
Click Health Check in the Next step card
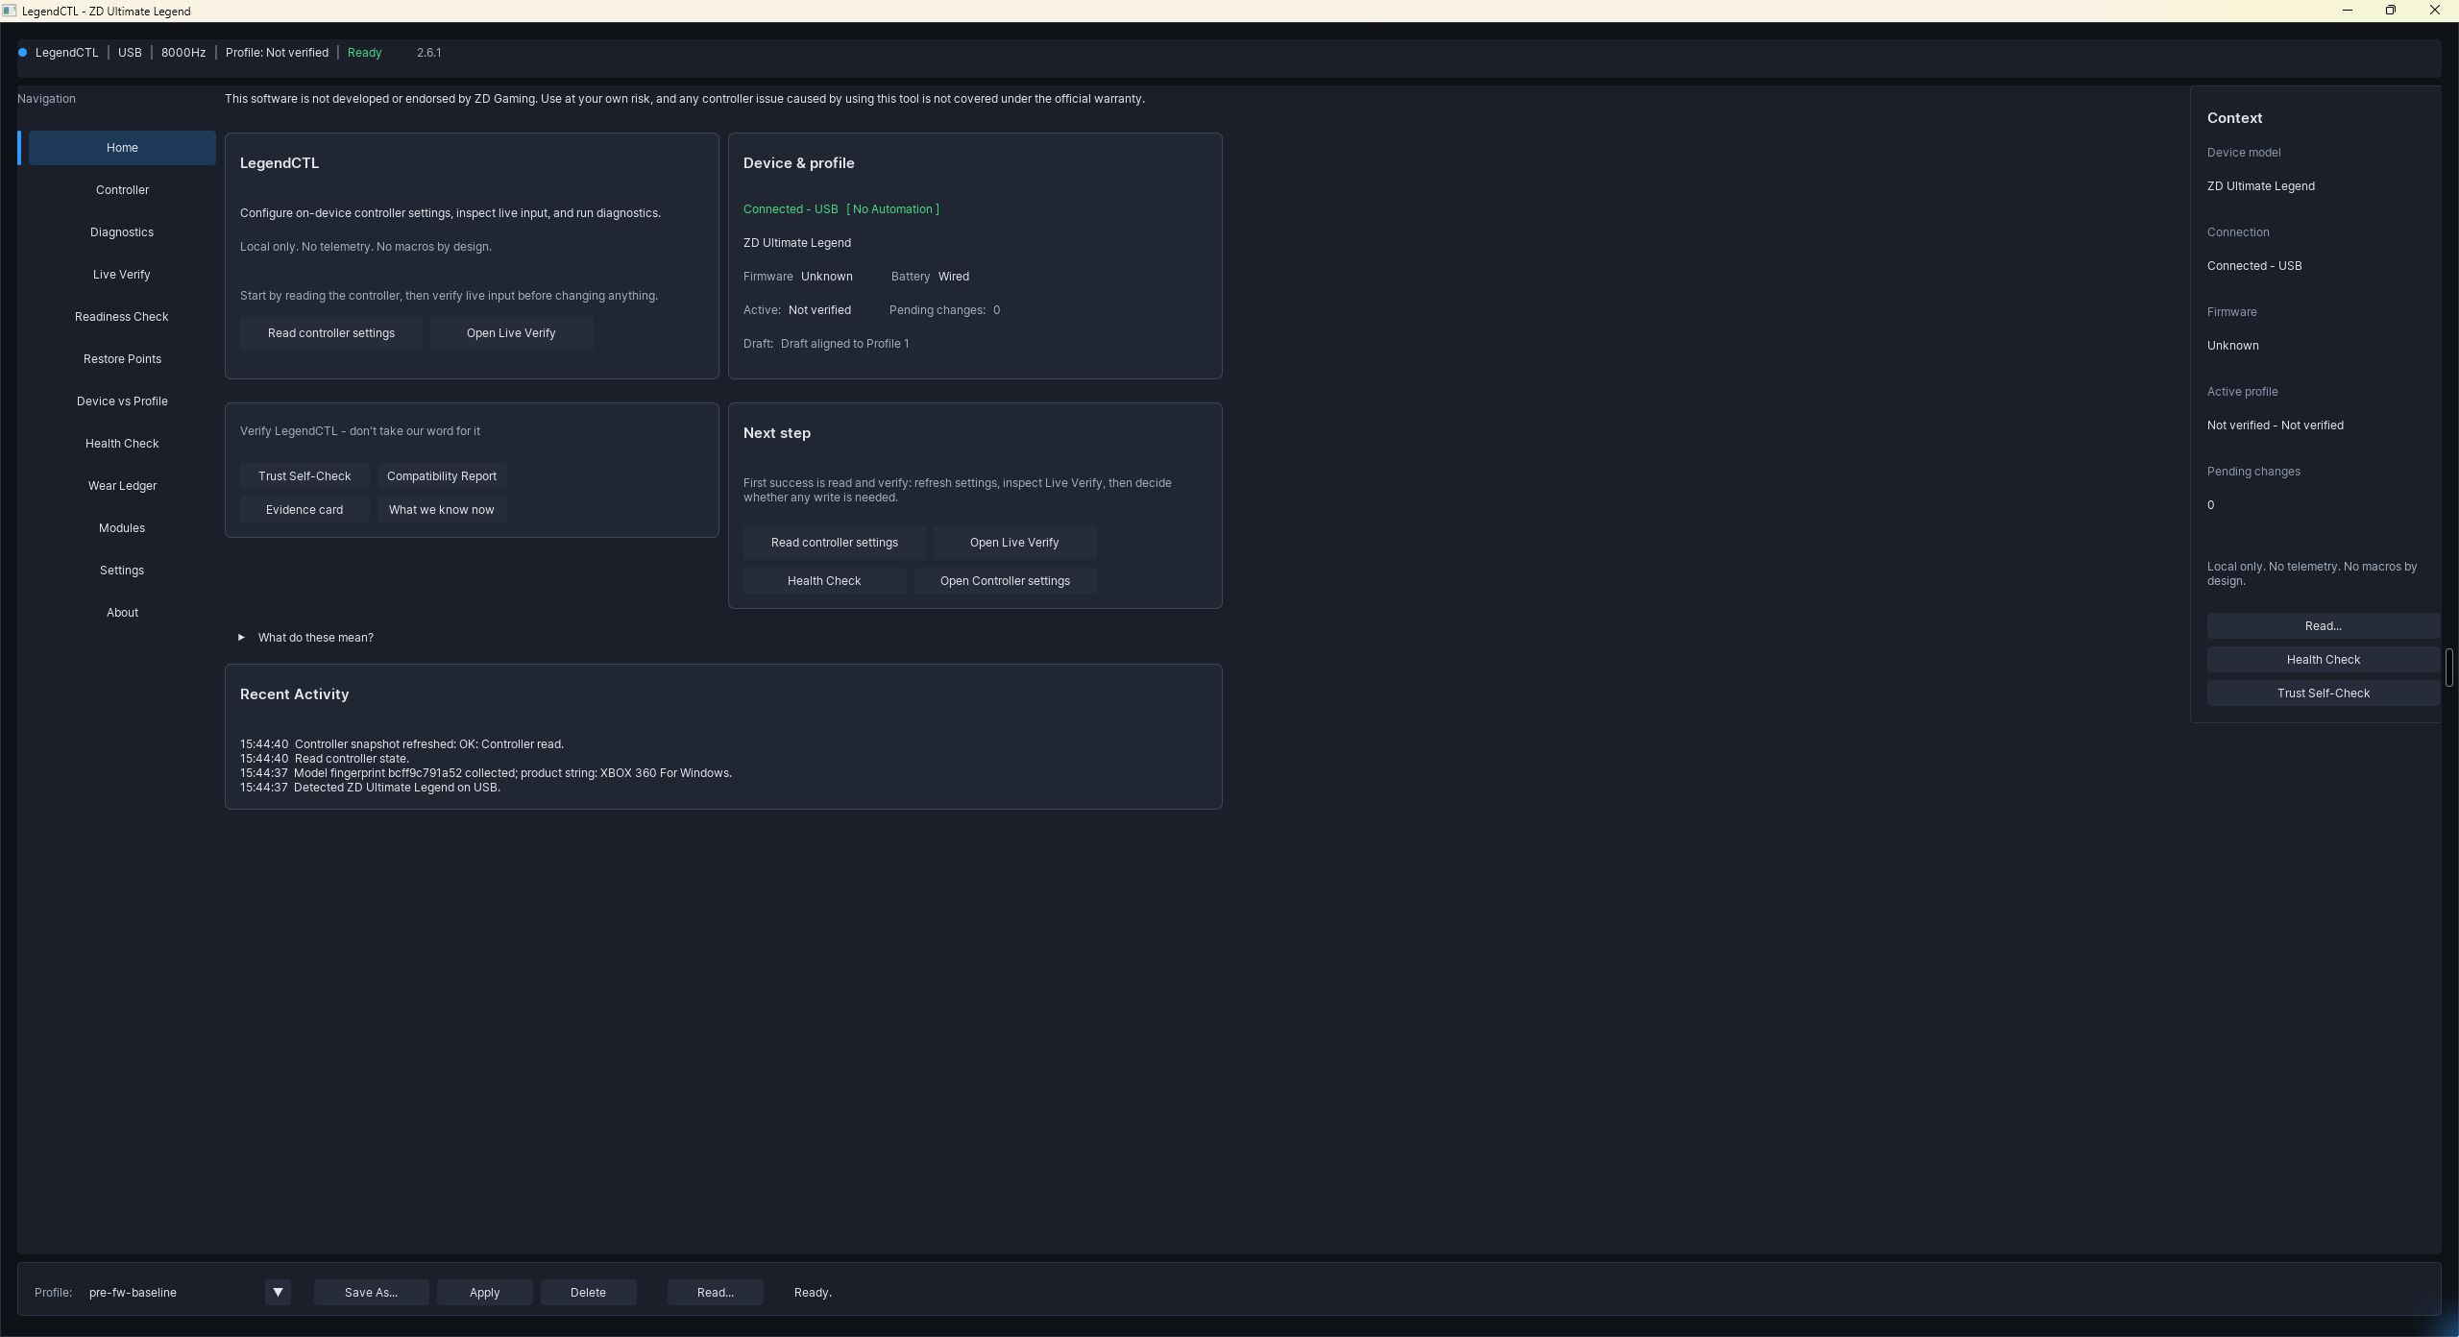(x=824, y=581)
